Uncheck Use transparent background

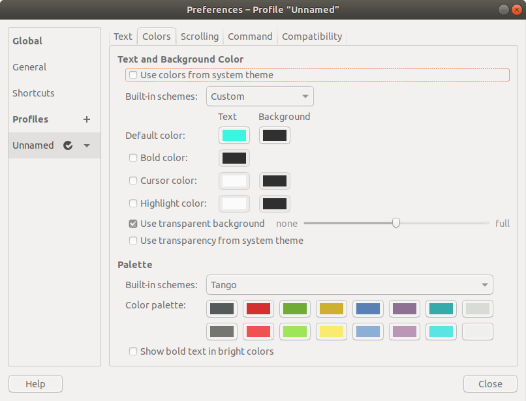click(x=133, y=224)
